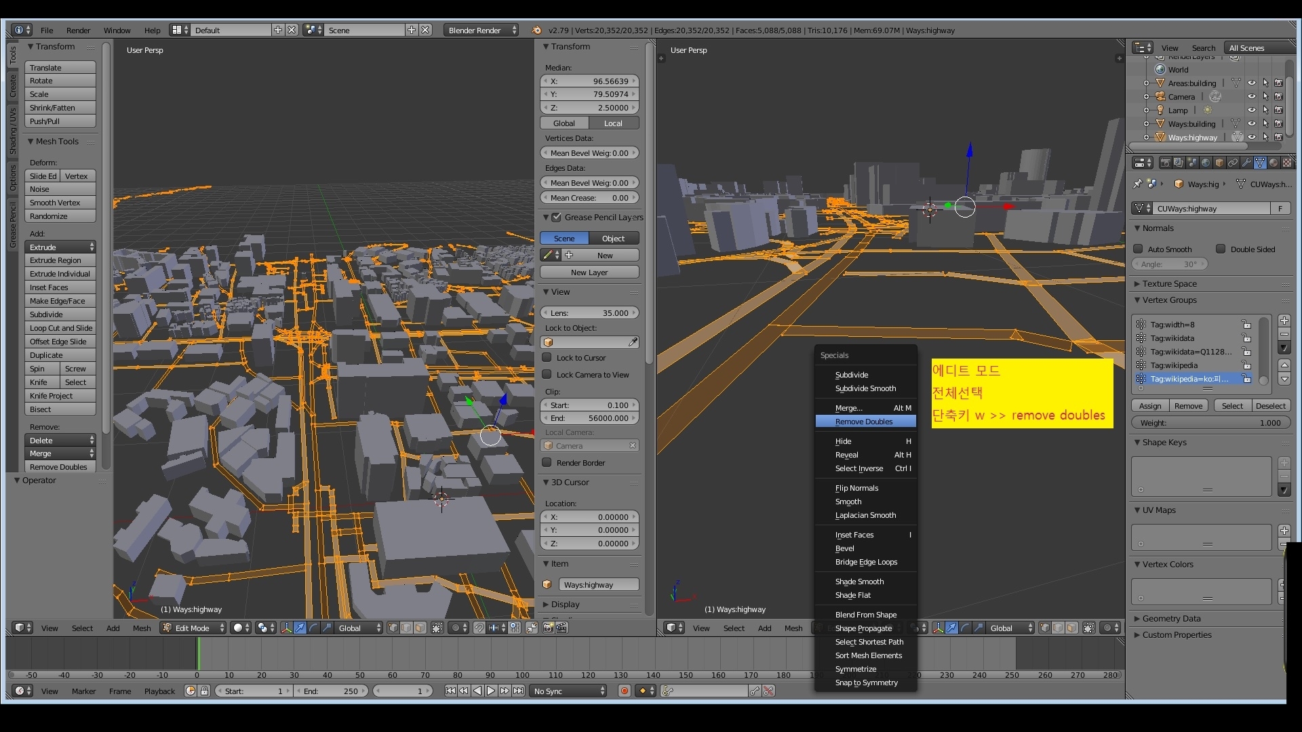Select face select mode in left viewport
The width and height of the screenshot is (1302, 732).
click(420, 628)
